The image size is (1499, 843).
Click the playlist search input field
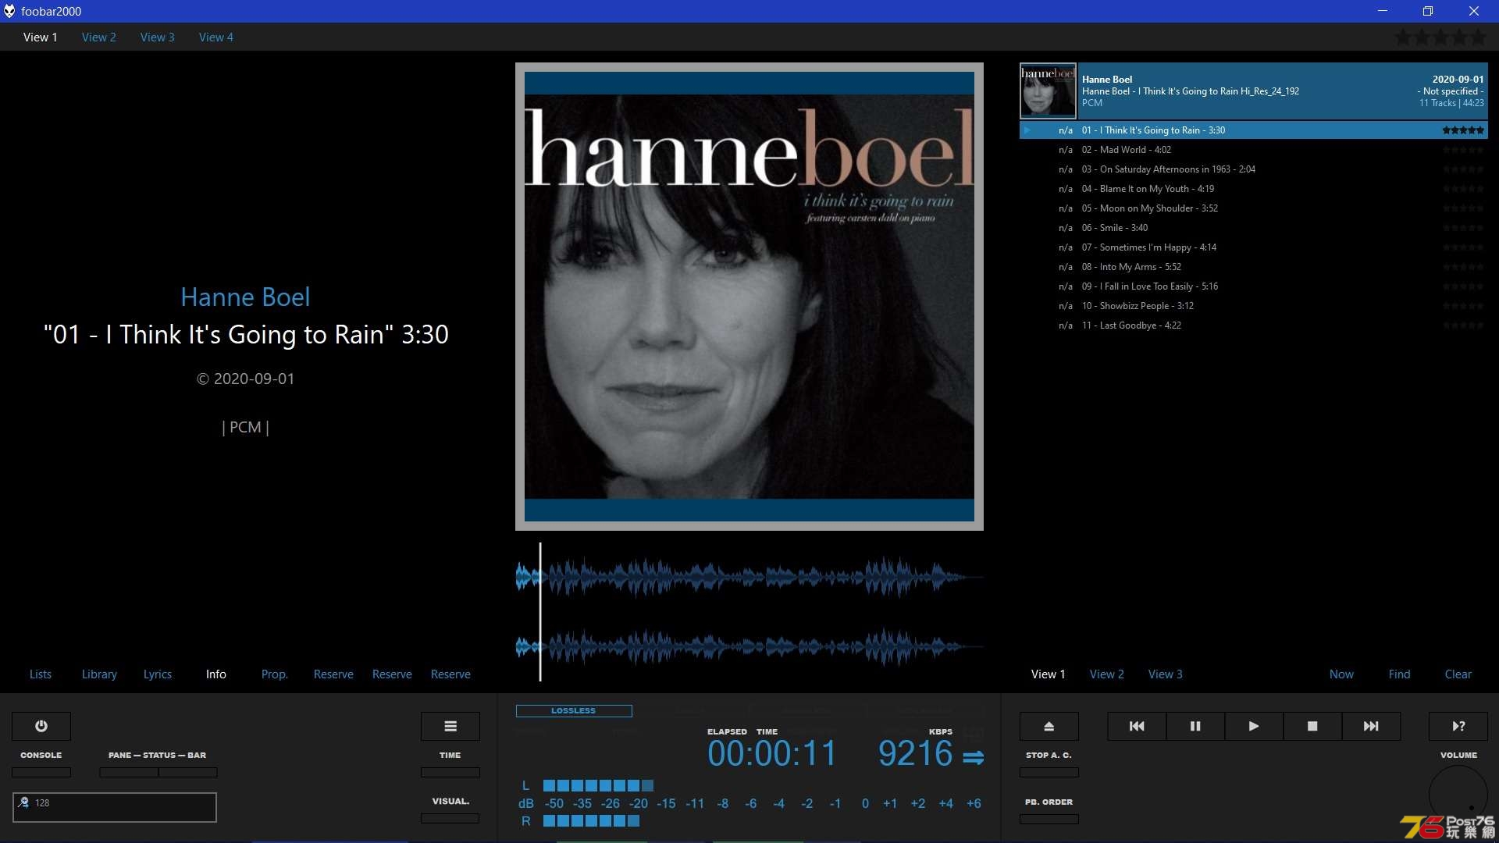(x=115, y=807)
